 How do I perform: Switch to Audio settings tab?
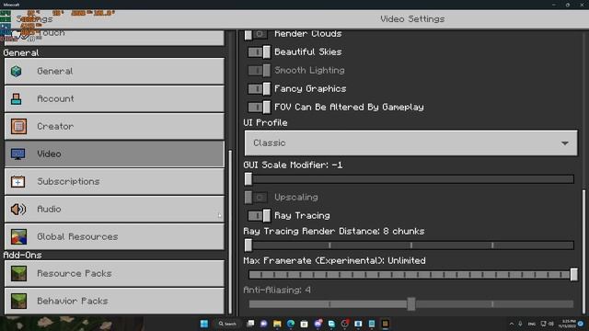click(114, 209)
